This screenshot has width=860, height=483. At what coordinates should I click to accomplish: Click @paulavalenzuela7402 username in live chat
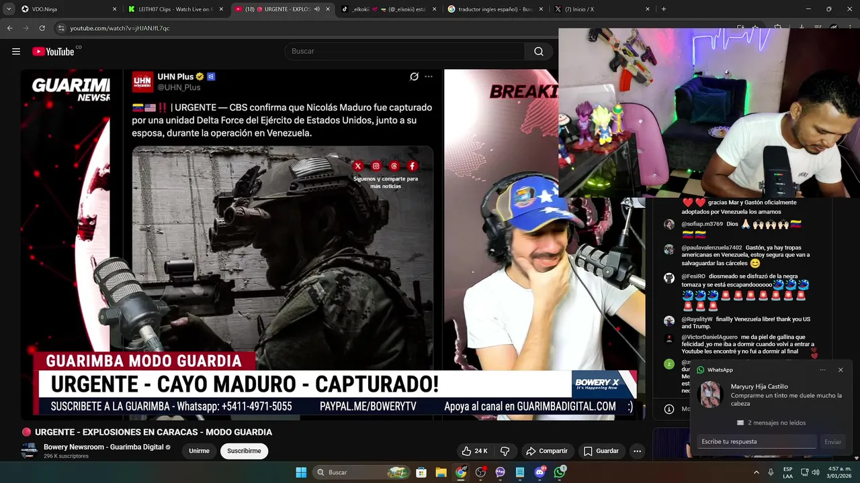pyautogui.click(x=712, y=248)
